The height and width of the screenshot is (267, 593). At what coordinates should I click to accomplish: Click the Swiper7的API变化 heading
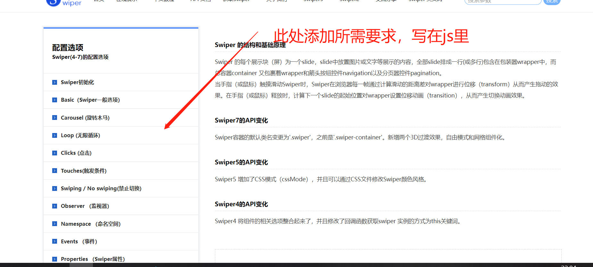click(241, 121)
